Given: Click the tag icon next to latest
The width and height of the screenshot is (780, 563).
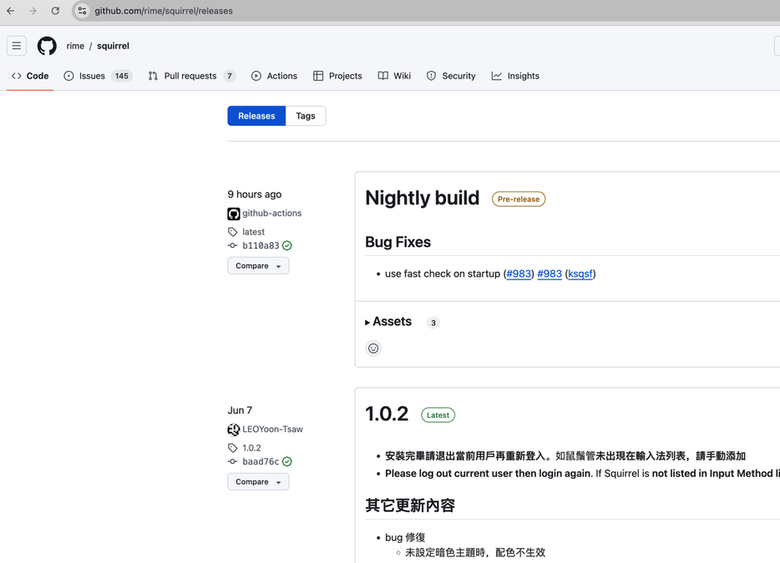Looking at the screenshot, I should click(232, 232).
